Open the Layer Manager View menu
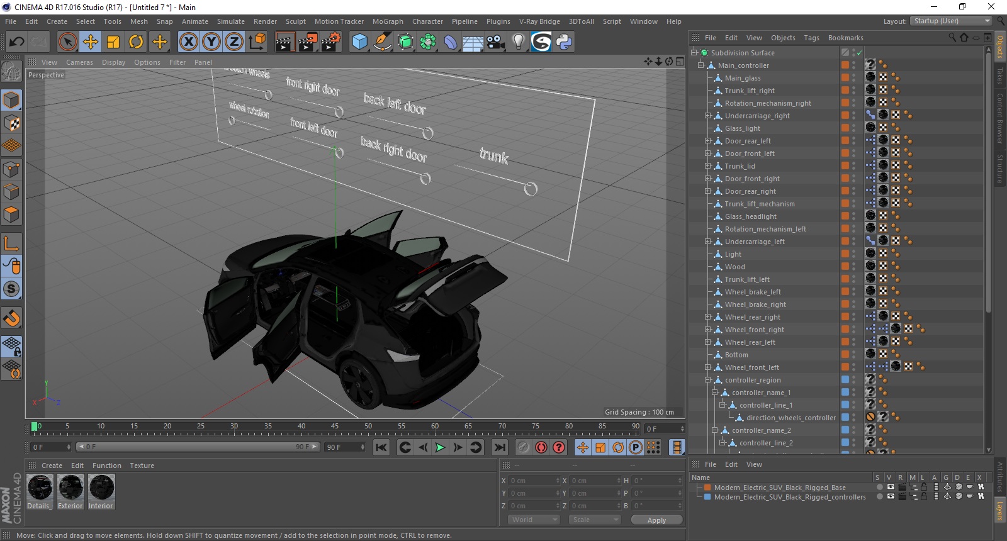The height and width of the screenshot is (541, 1007). click(754, 464)
